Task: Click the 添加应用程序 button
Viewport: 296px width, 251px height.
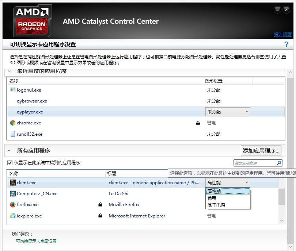Action: point(261,150)
